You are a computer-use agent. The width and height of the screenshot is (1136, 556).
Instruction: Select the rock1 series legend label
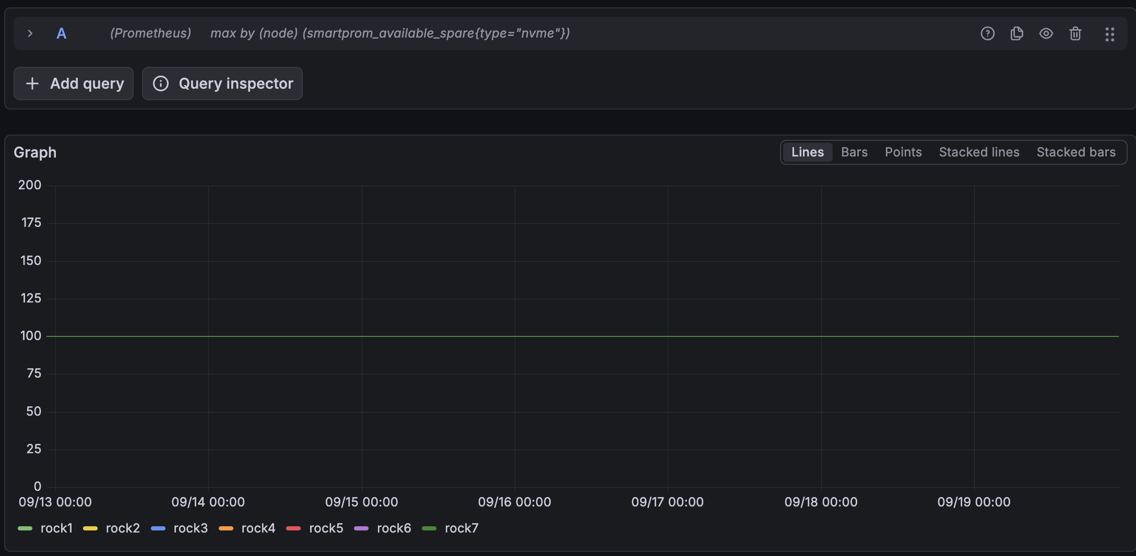point(56,528)
